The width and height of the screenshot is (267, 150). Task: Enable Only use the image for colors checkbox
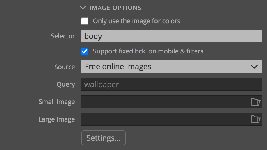[x=85, y=21]
